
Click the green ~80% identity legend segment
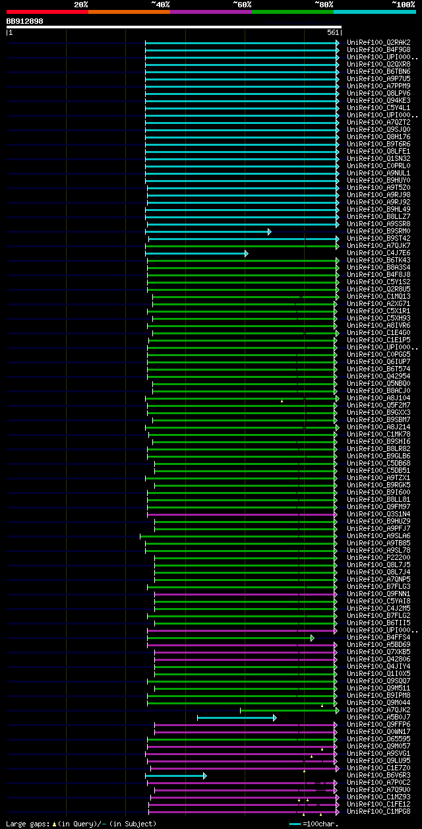pos(293,12)
